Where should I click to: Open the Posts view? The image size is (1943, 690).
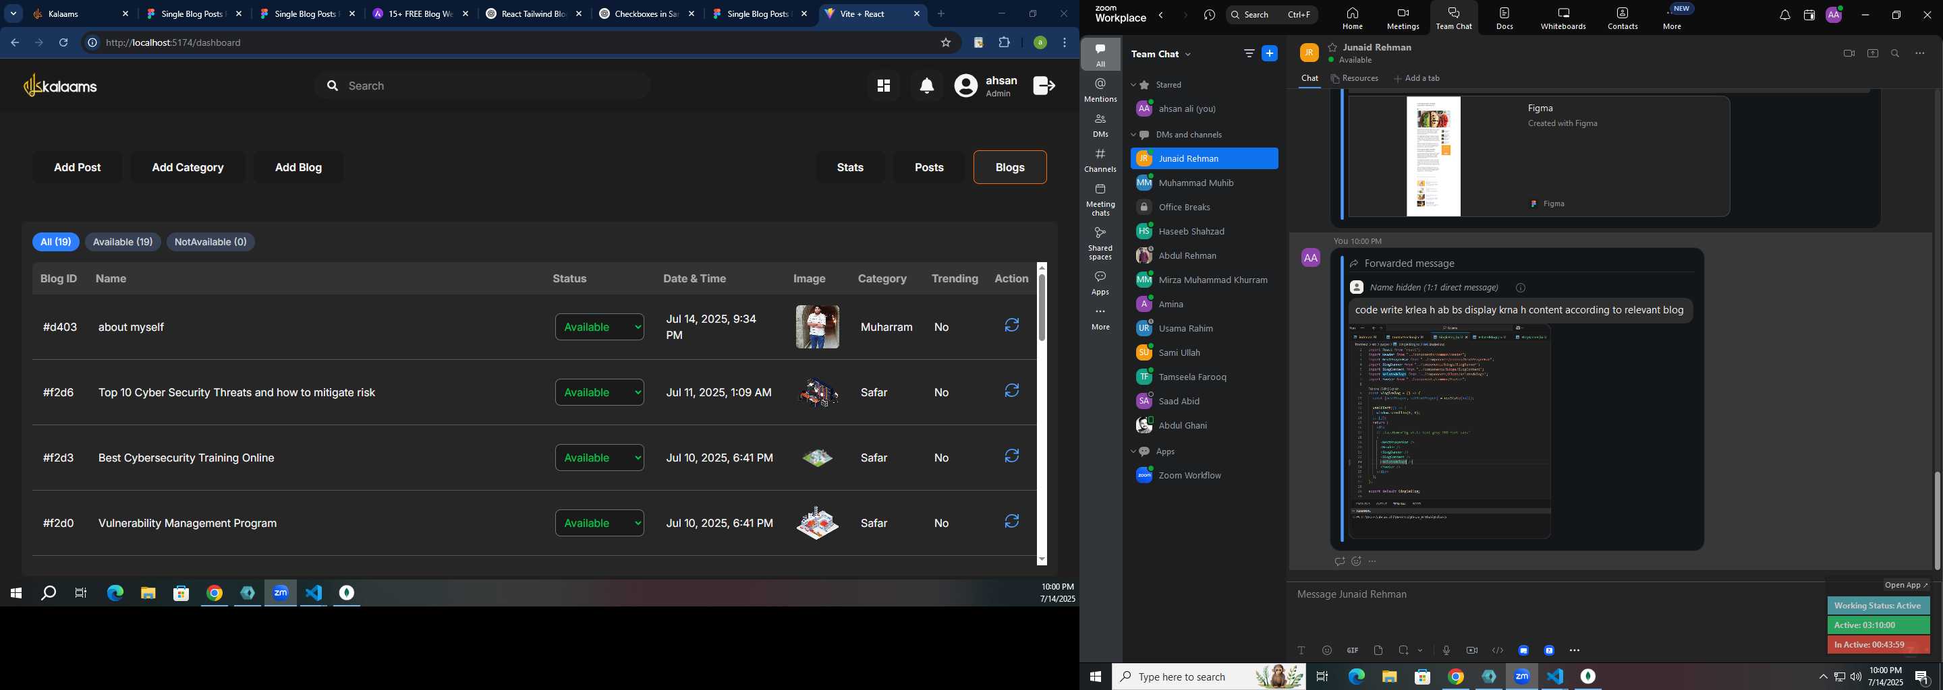[x=929, y=167]
